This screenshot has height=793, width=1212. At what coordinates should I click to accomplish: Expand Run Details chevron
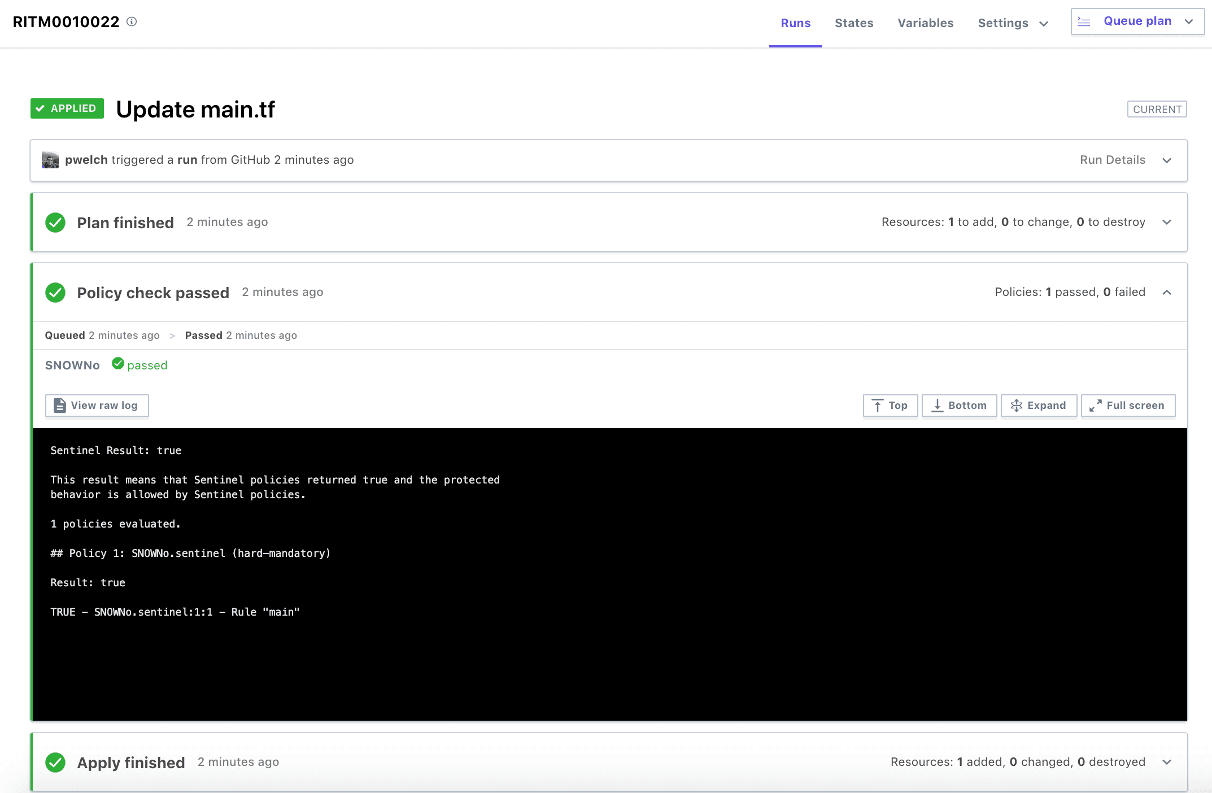tap(1167, 160)
